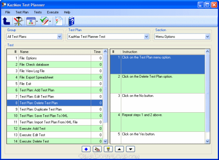Select the 'Execute: Add Test' row

click(55, 128)
